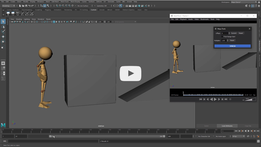Image resolution: width=261 pixels, height=147 pixels.
Task: Toggle Snap to Grids in the status line
Action: (57, 5)
